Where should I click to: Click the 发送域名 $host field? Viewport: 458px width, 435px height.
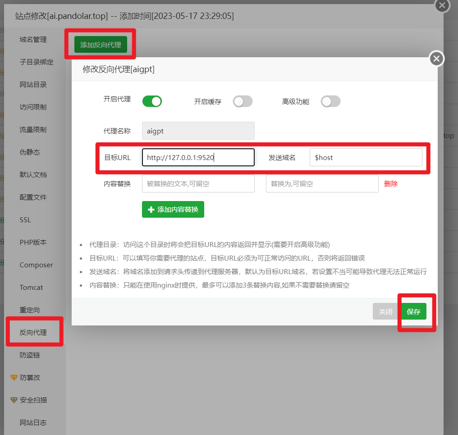366,158
